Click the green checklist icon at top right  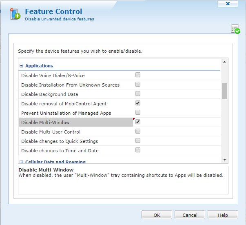click(x=235, y=29)
